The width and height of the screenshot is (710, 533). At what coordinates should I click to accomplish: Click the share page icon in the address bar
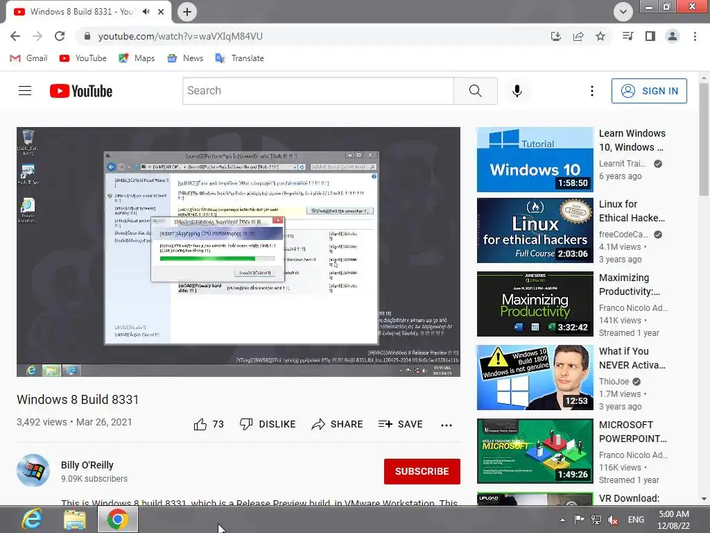[578, 36]
